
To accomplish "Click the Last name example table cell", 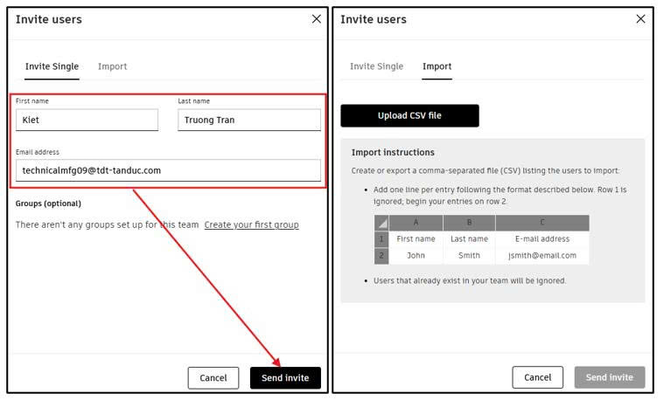I will pyautogui.click(x=469, y=239).
